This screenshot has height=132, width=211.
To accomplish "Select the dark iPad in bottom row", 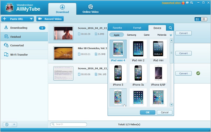I will (138, 97).
